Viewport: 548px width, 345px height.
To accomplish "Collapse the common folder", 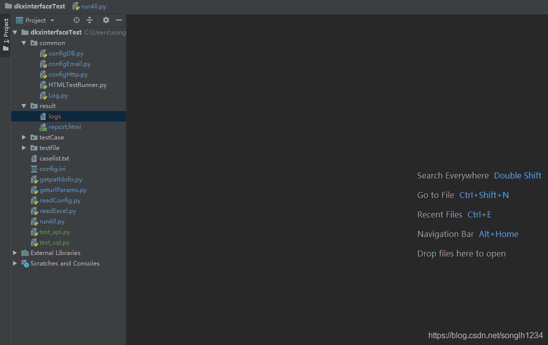I will tap(23, 42).
